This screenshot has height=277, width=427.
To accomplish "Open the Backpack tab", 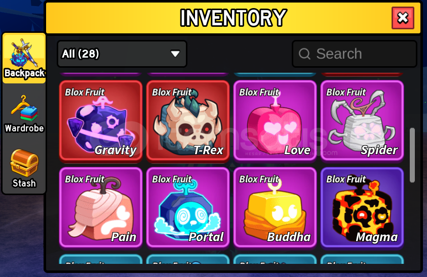I will tap(24, 58).
